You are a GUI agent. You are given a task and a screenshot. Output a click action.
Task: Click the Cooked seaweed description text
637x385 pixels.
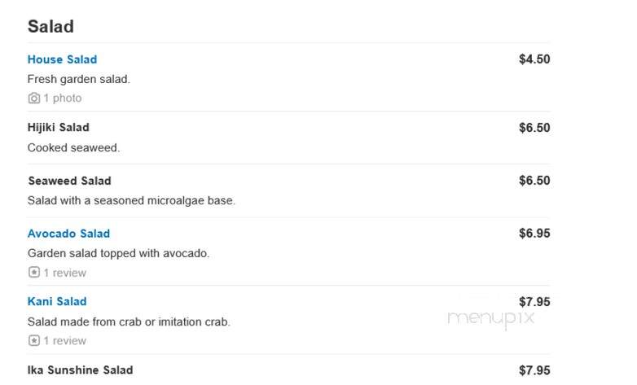point(73,147)
